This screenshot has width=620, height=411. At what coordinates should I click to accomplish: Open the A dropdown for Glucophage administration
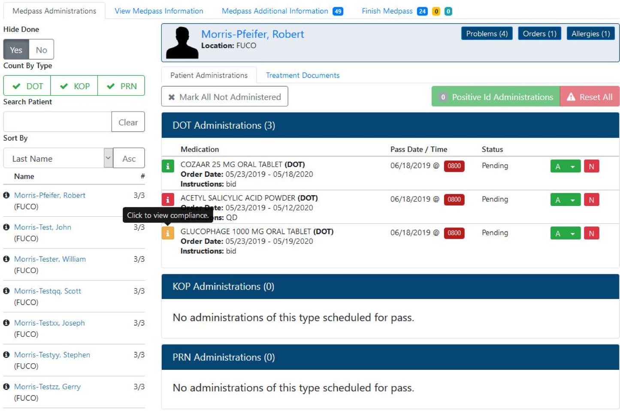tap(572, 233)
